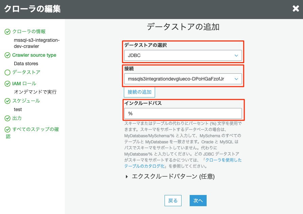
Task: Open the 接続 connection dropdown
Action: point(183,79)
